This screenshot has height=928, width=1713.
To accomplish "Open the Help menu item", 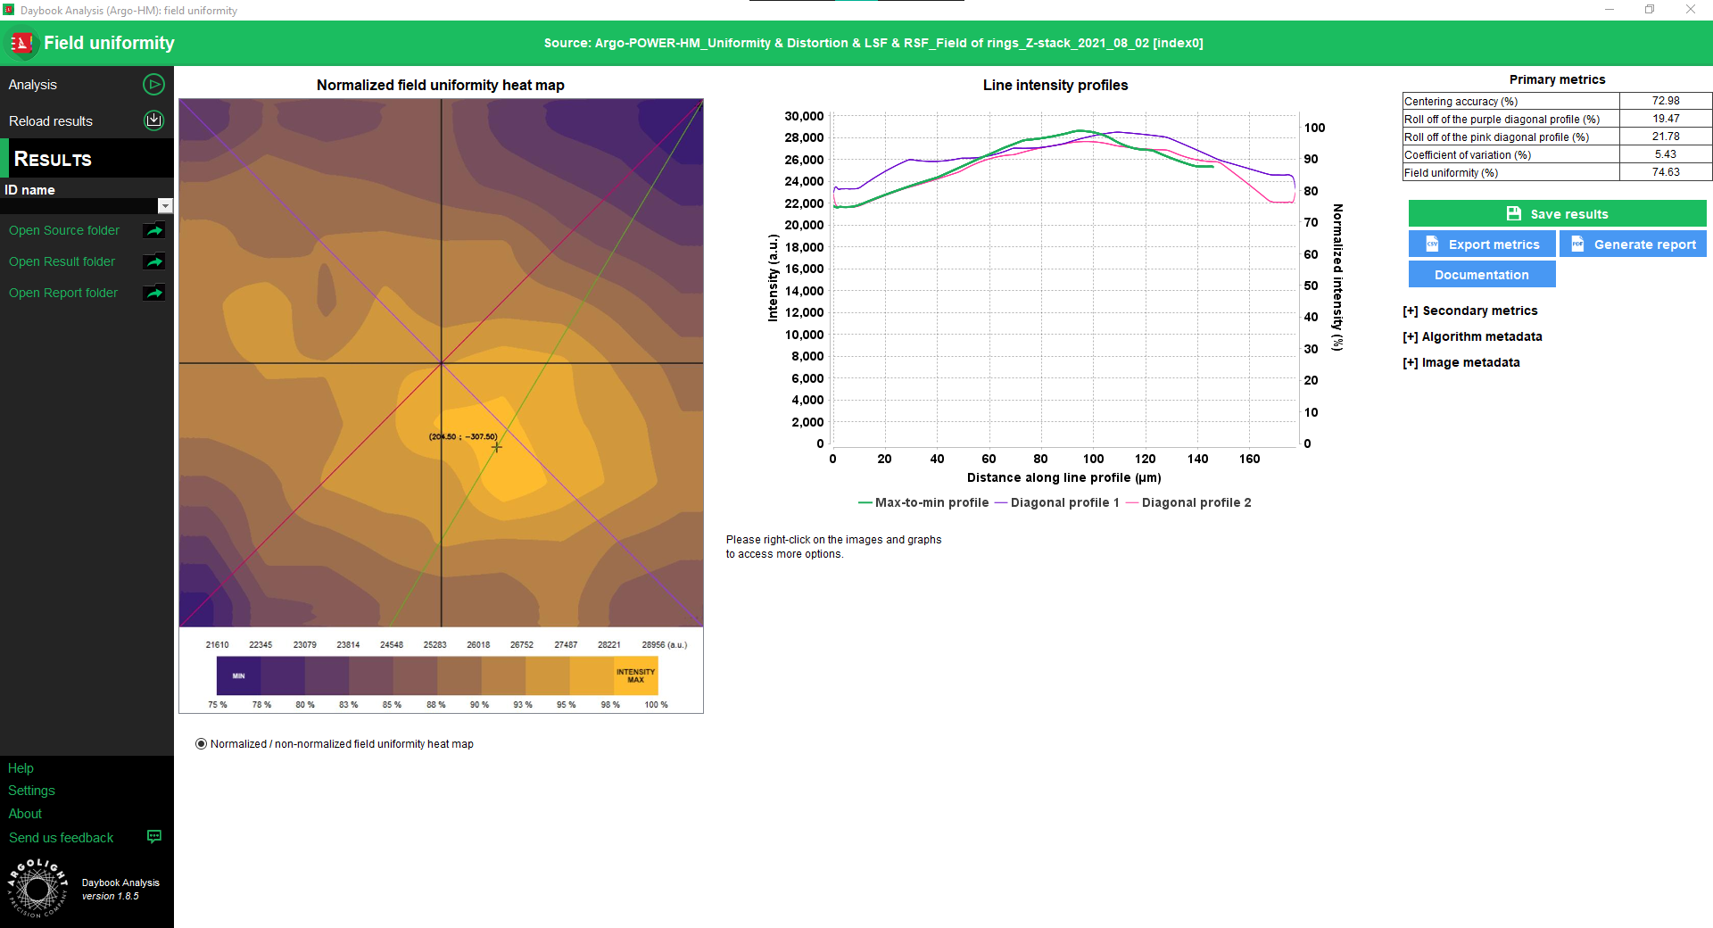I will (x=21, y=768).
